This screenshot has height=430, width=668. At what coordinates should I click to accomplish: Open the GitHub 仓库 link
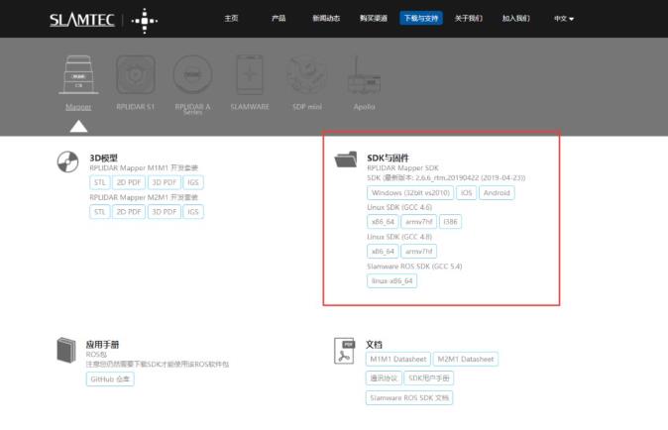(x=110, y=379)
